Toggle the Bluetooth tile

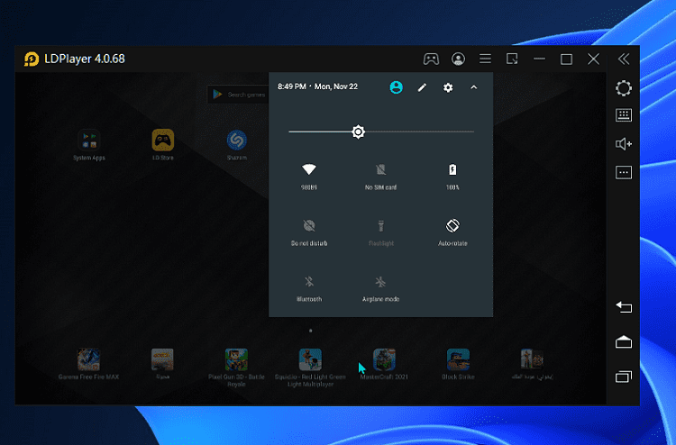point(309,288)
